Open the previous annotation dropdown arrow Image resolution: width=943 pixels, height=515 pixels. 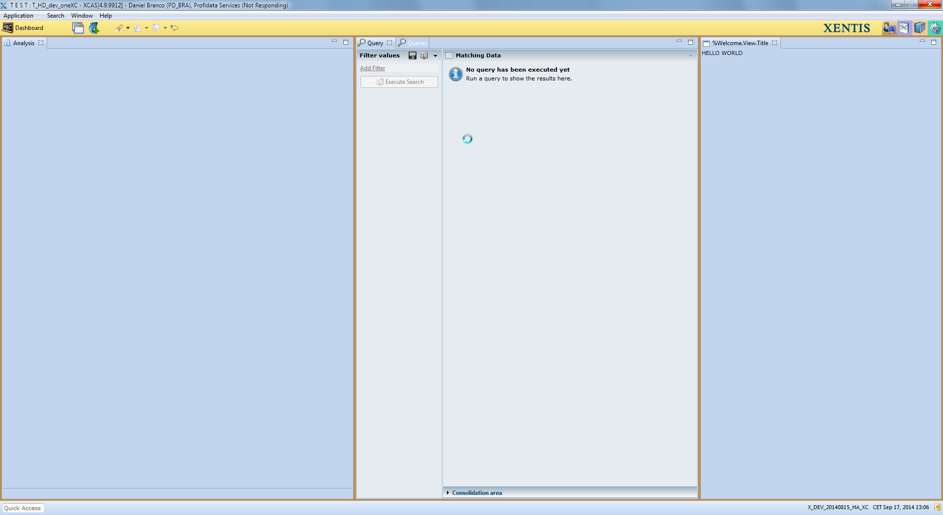point(165,28)
